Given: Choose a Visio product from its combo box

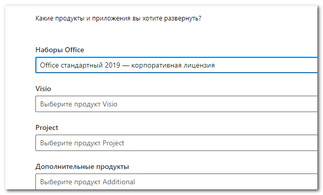Looking at the screenshot, I should (x=176, y=104).
